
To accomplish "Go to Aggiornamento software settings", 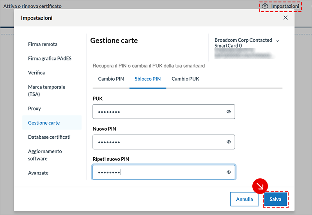I will 45,155.
